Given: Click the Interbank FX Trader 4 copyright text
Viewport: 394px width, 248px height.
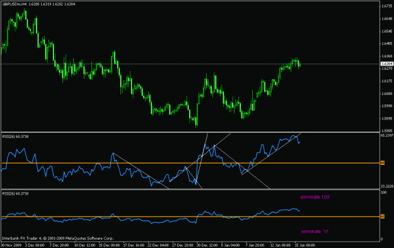Looking at the screenshot, I should coord(58,238).
